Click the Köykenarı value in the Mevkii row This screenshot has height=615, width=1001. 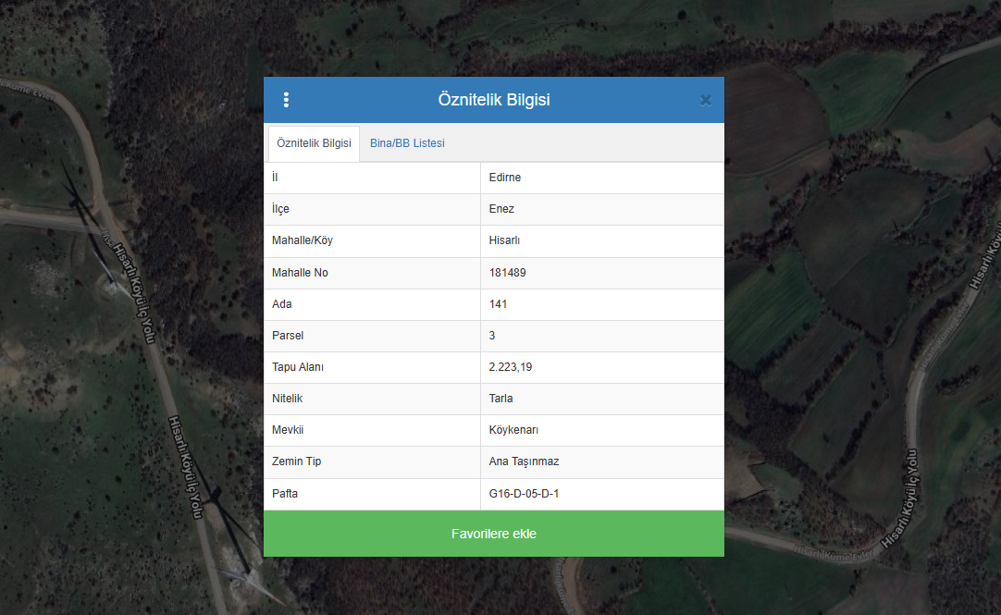(513, 430)
